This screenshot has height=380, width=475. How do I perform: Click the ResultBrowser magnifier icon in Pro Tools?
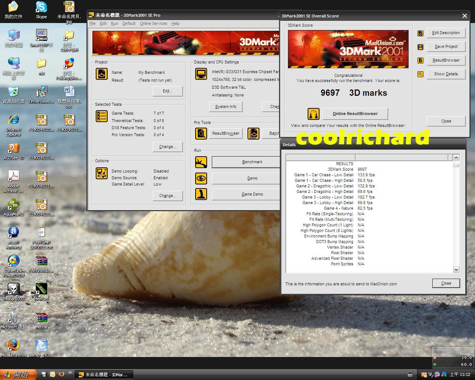(x=201, y=133)
